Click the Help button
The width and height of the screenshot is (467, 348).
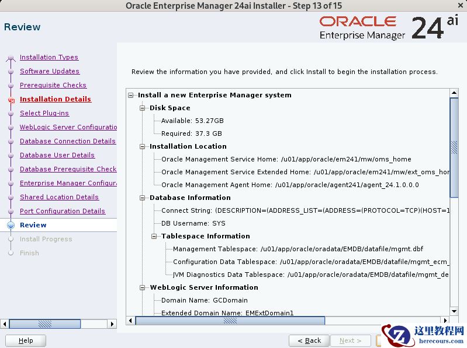pos(26,340)
